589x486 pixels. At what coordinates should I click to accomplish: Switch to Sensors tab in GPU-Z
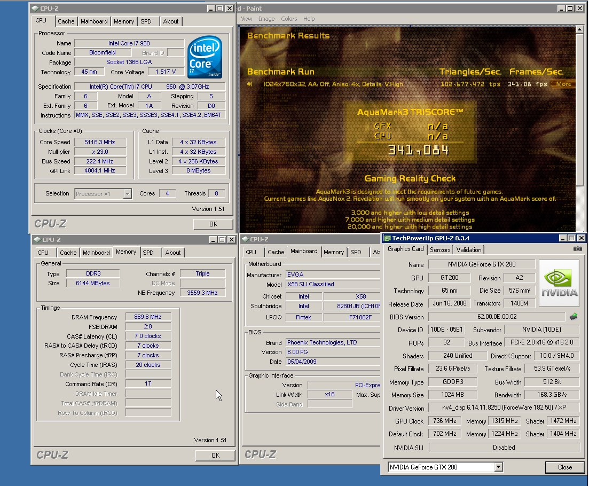[440, 250]
